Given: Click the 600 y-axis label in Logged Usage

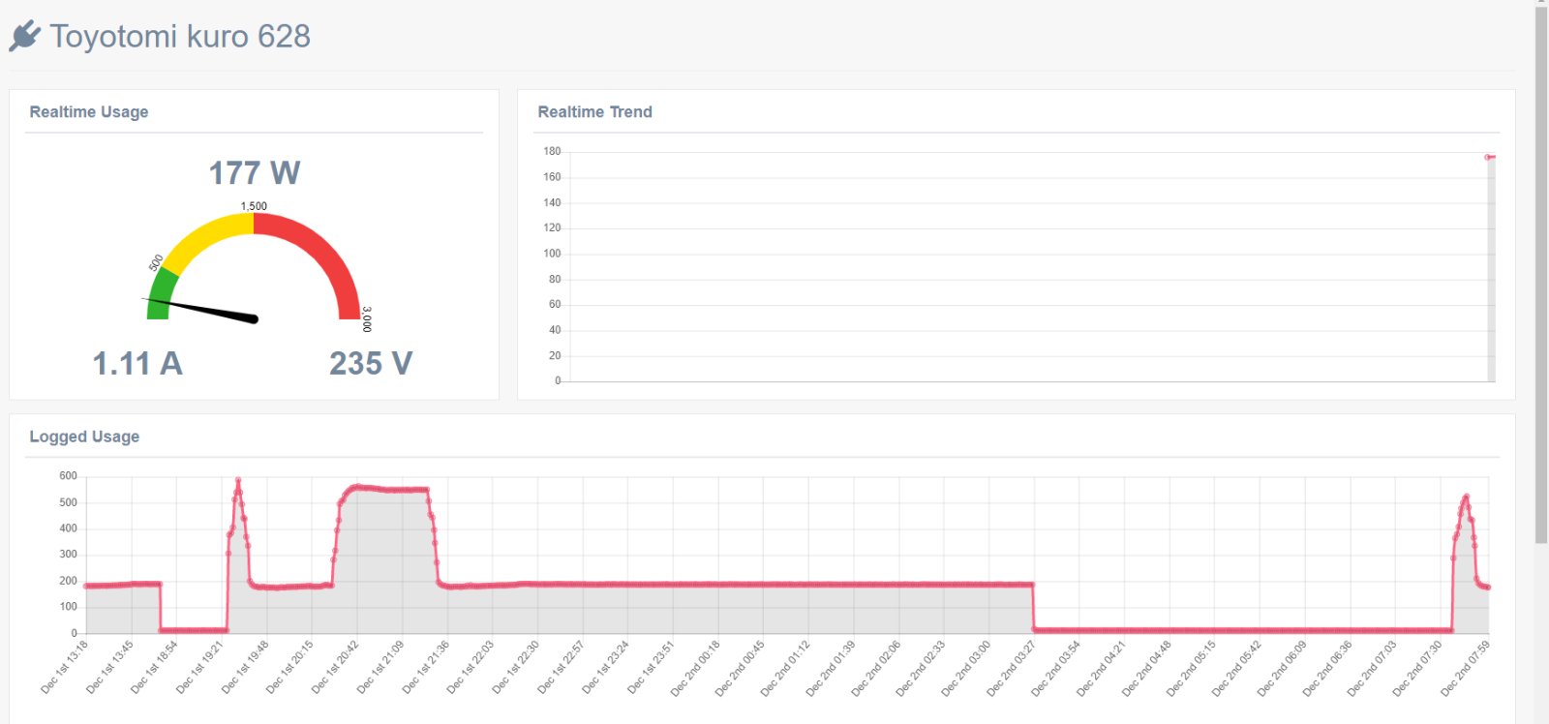Looking at the screenshot, I should 68,475.
